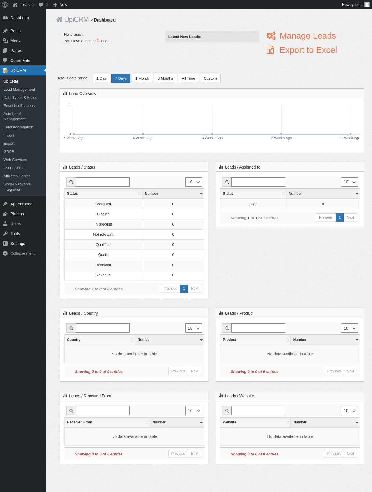Click the user avatar in admin bar
This screenshot has height=492, width=372.
pyautogui.click(x=367, y=5)
